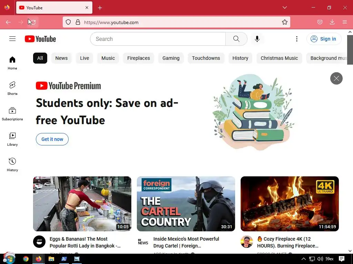Open Library in the sidebar
353x264 pixels.
click(12, 140)
